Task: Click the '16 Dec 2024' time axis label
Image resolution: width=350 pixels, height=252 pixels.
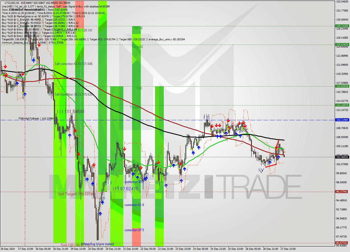Action: [7, 249]
